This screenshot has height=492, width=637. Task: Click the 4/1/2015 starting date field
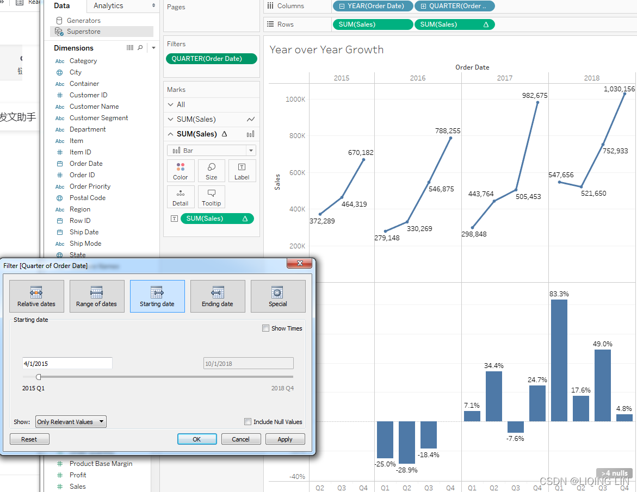[67, 363]
